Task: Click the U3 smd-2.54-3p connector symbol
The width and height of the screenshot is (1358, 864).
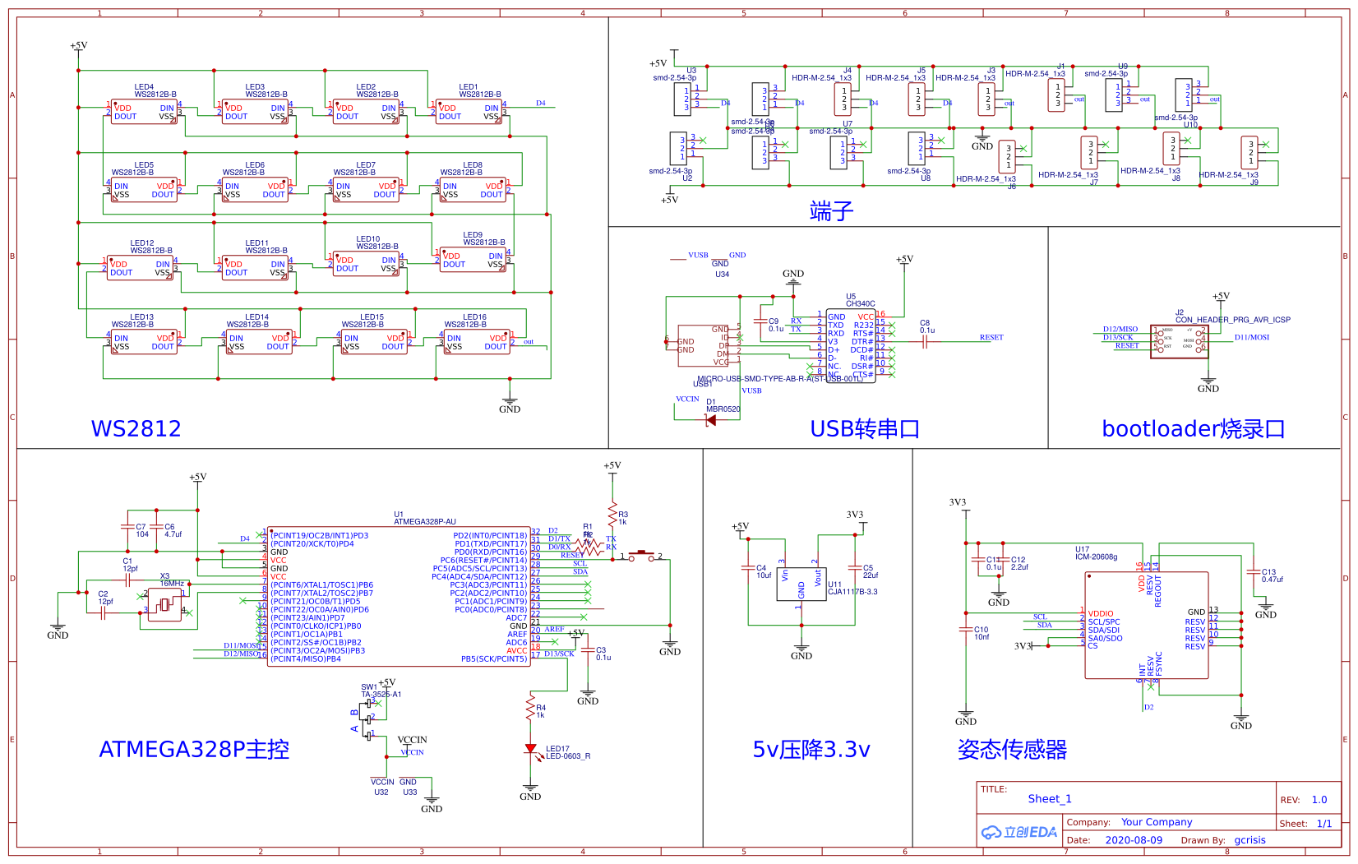Action: click(x=682, y=98)
